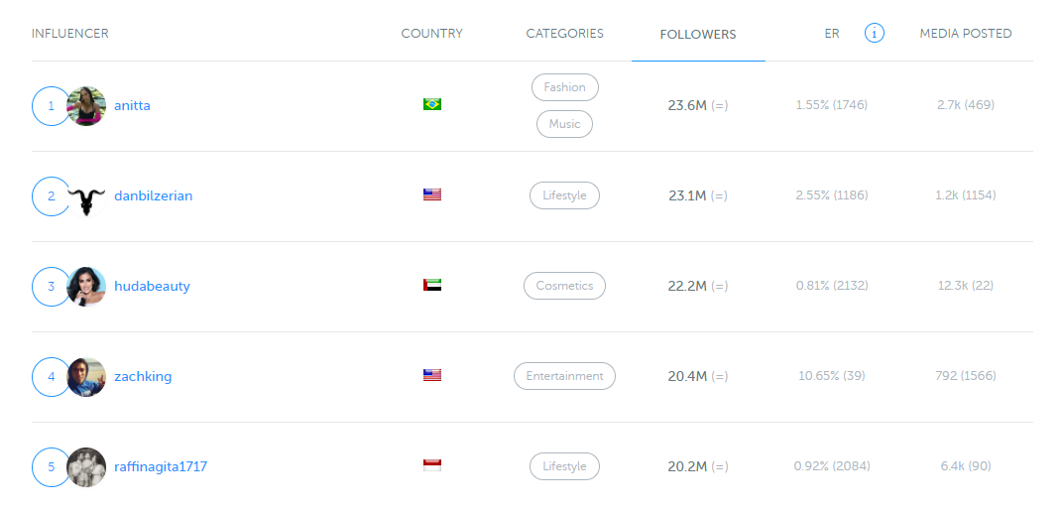Click the UAE flag for hudabeauty
Screen dimensions: 1062x511
tap(432, 286)
